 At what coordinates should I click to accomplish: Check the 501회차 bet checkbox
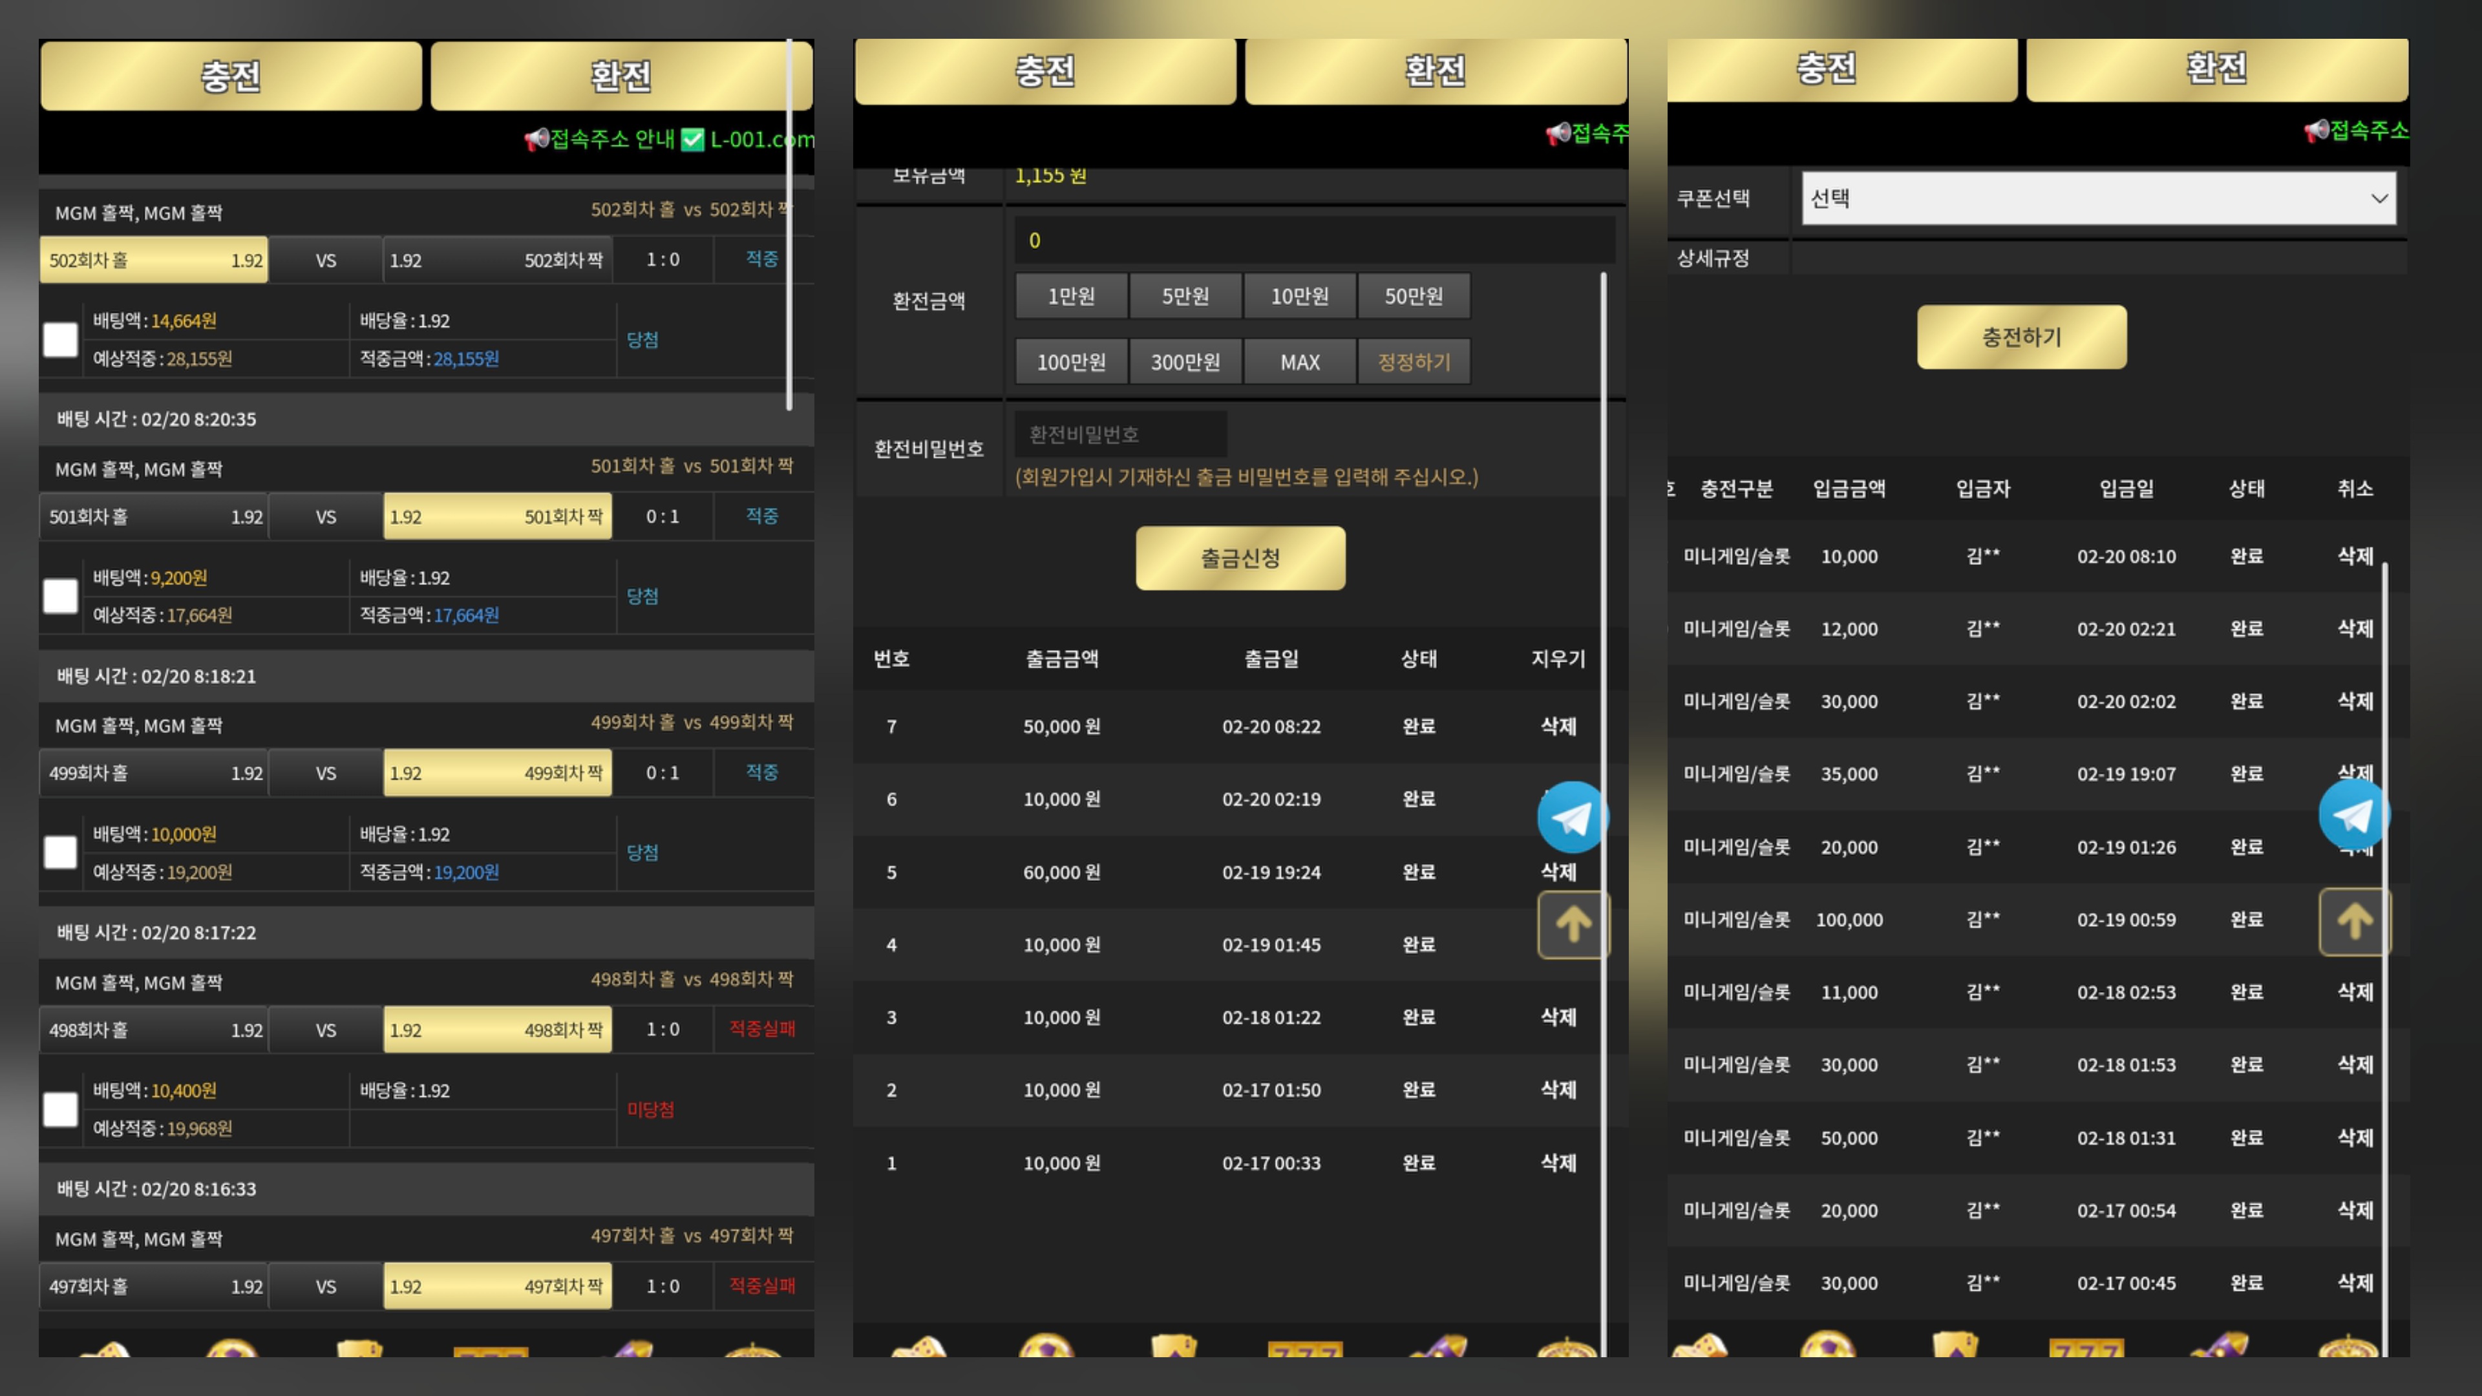(61, 595)
